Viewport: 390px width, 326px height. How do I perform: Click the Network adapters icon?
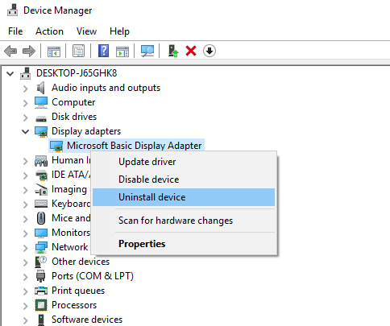(41, 247)
